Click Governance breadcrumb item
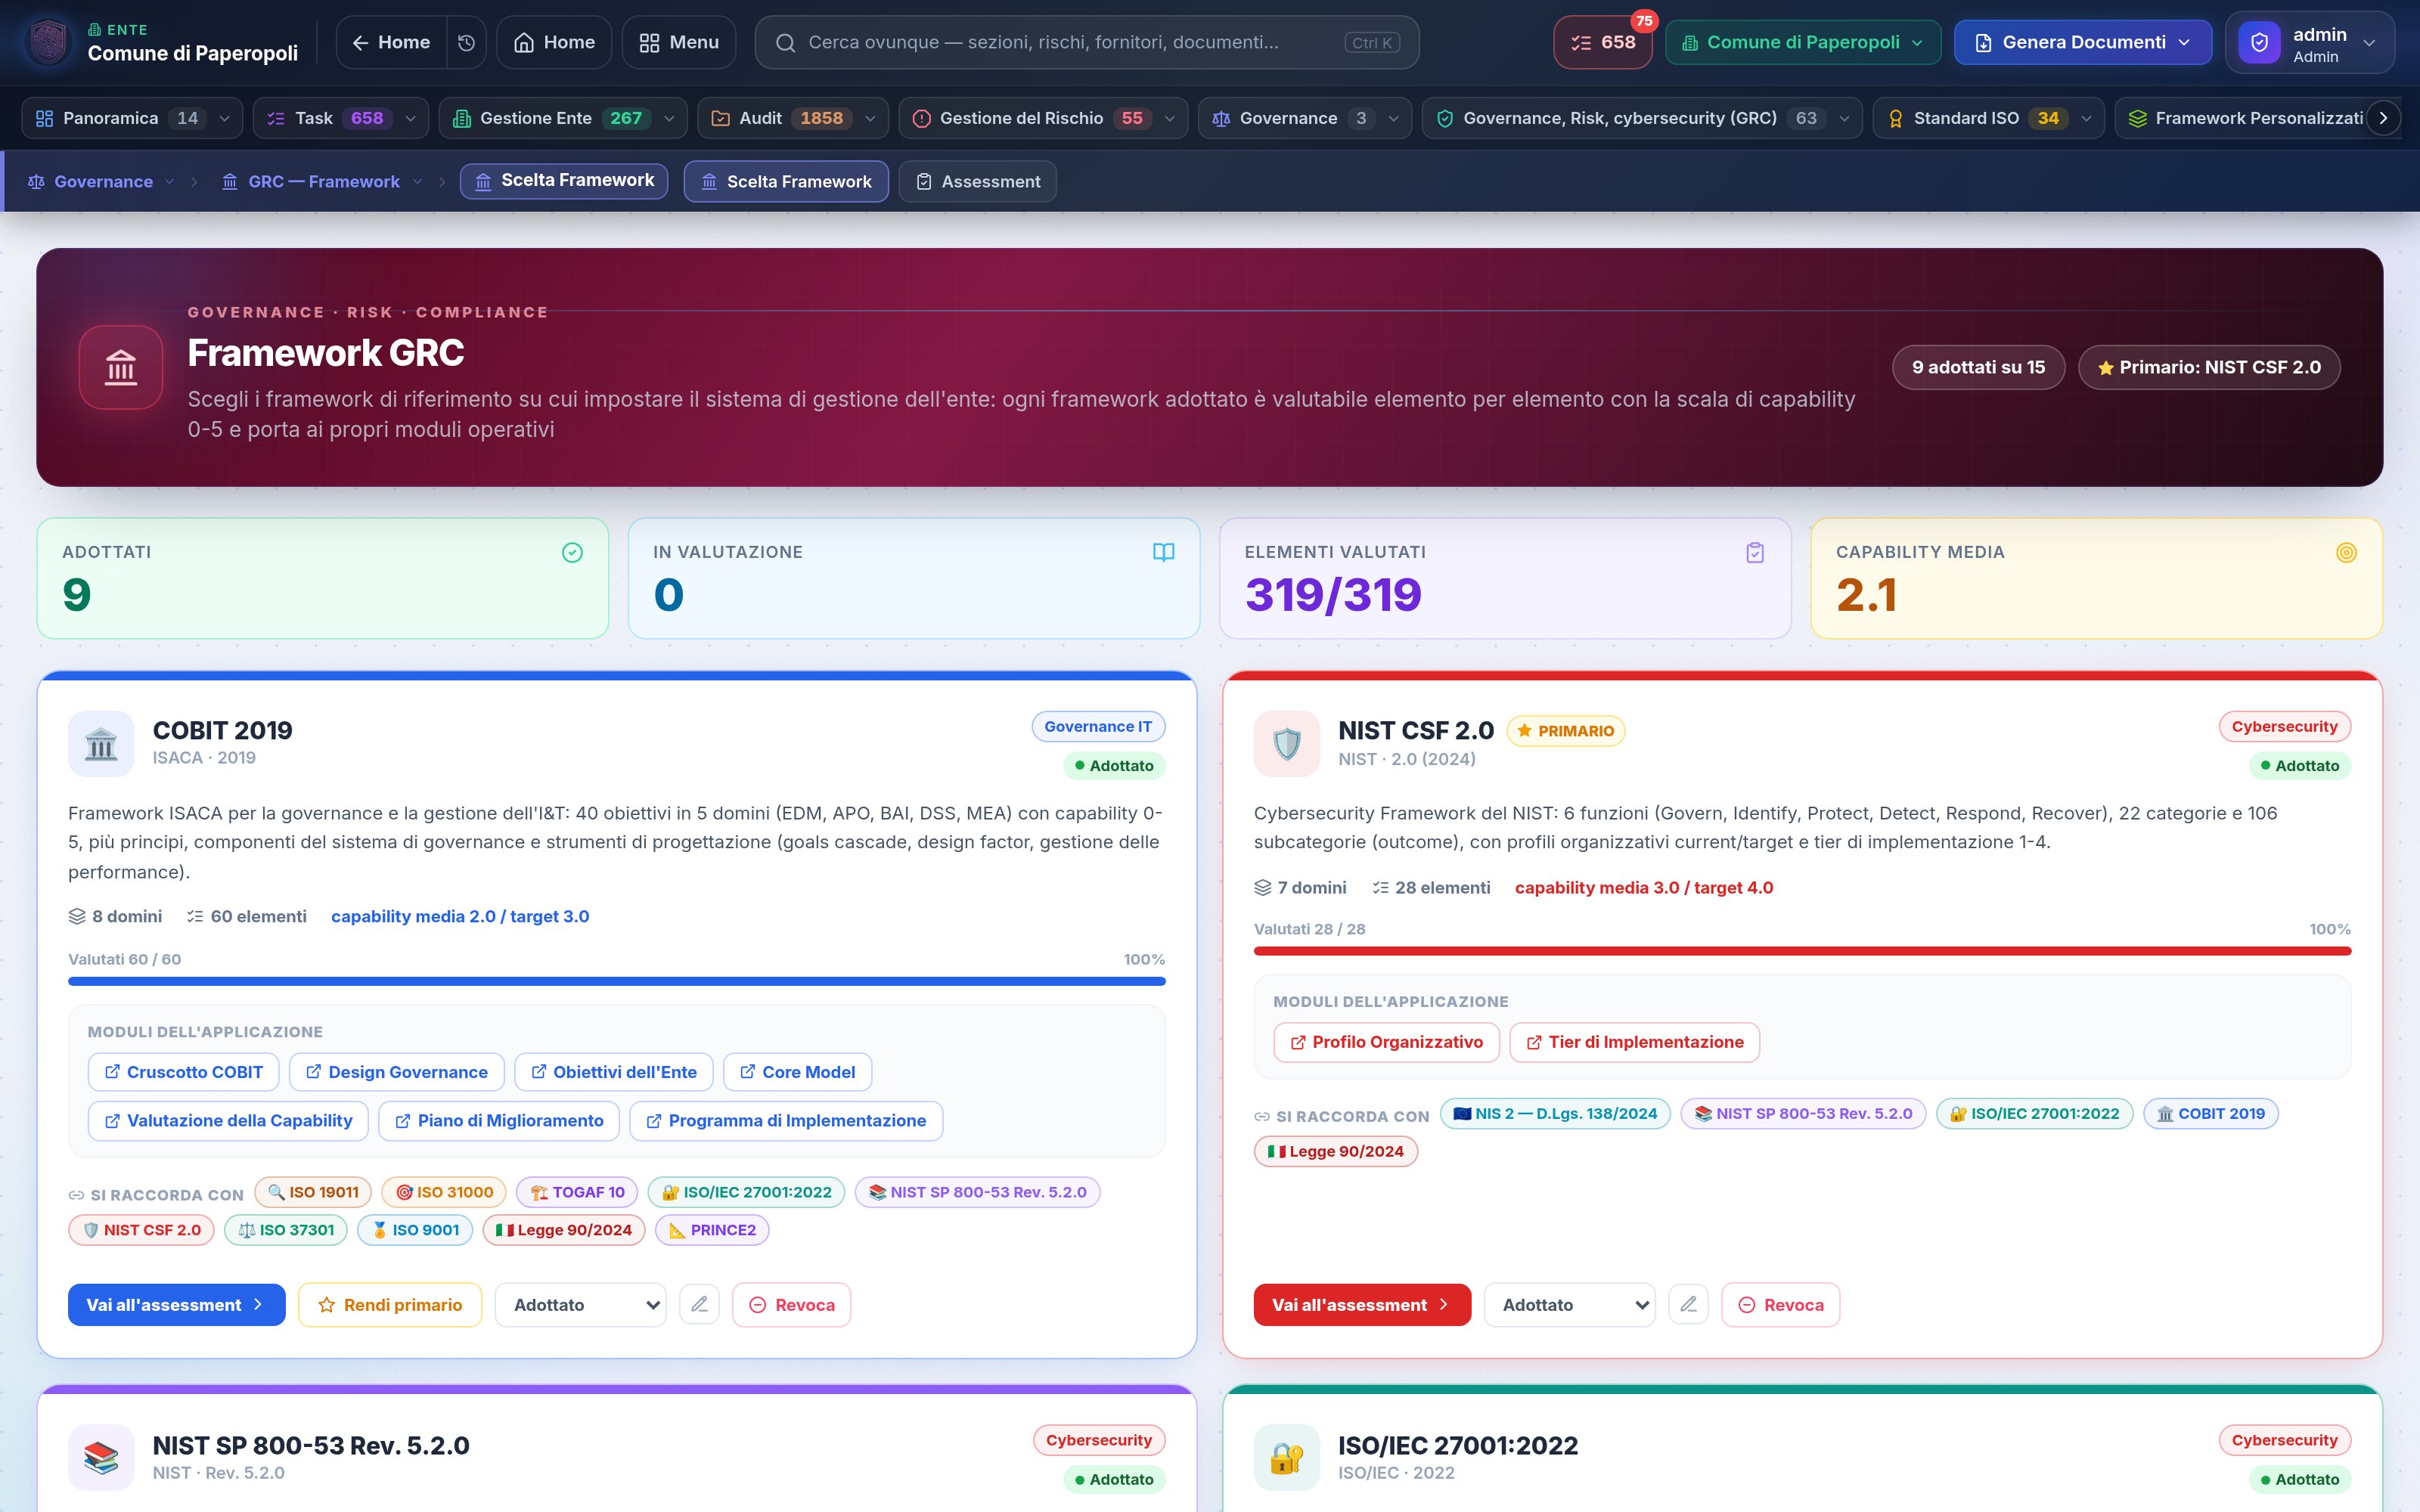2420x1512 pixels. click(x=101, y=181)
